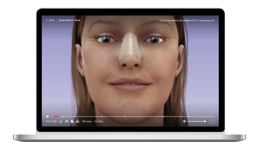The width and height of the screenshot is (259, 149).
Task: Print using the printer icon
Action: (x=78, y=122)
